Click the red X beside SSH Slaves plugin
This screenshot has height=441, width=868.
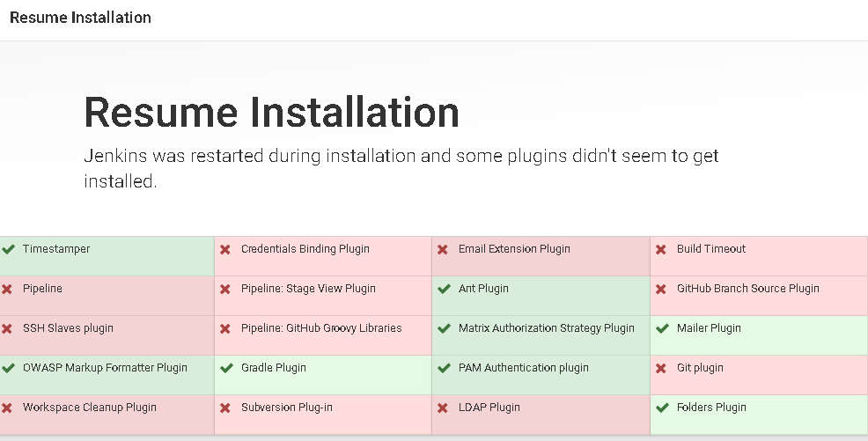(7, 328)
